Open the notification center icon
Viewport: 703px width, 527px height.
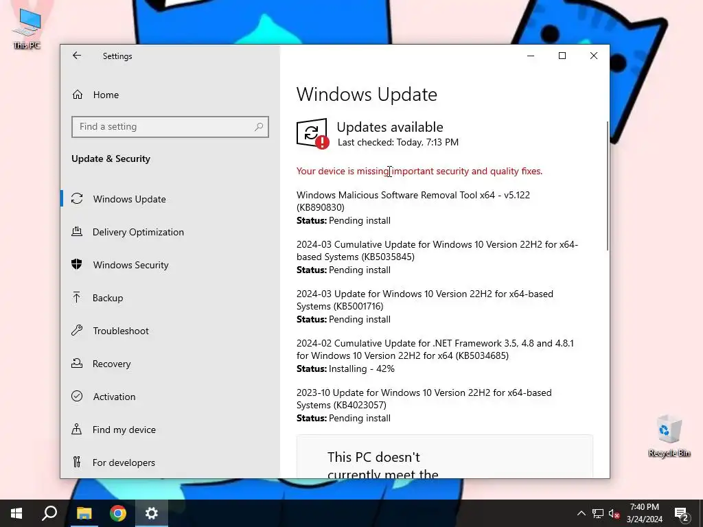(682, 514)
